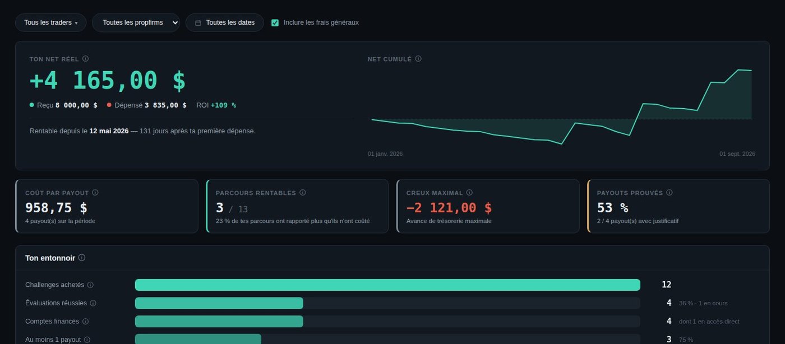Show info for Coût par payout
Image resolution: width=785 pixels, height=344 pixels.
95,192
